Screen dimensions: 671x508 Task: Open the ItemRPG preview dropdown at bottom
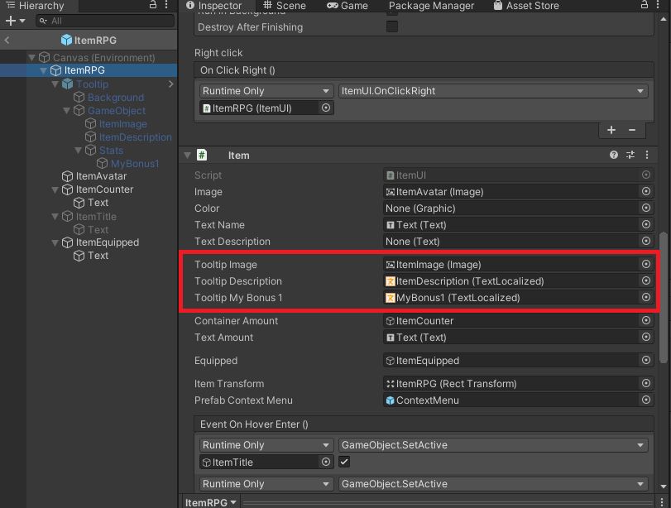pos(210,502)
